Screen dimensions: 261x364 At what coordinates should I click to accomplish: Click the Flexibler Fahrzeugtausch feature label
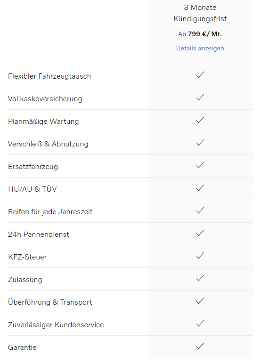point(49,76)
